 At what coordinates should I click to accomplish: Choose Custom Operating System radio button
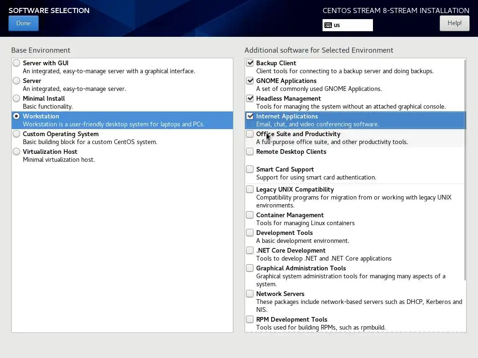[x=16, y=134]
